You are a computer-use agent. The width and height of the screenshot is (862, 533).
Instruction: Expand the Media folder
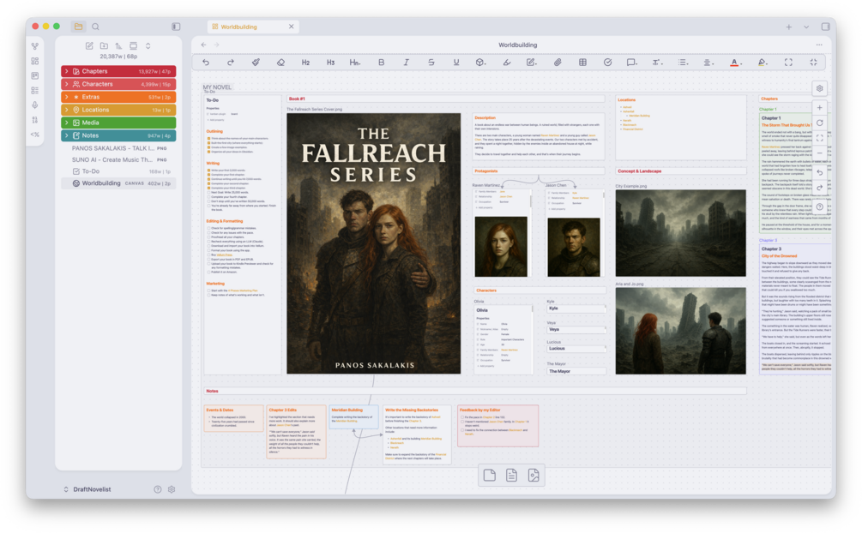pos(118,123)
